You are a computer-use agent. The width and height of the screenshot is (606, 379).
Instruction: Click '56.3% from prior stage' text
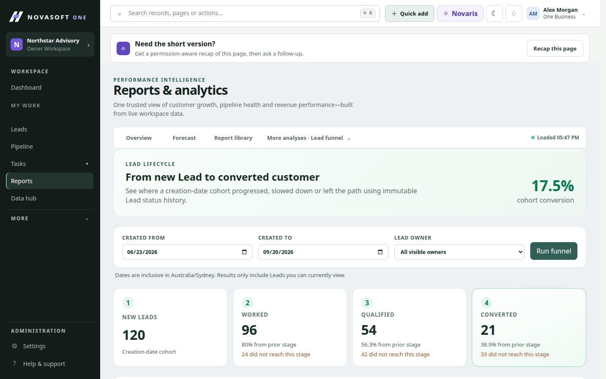[x=391, y=344]
